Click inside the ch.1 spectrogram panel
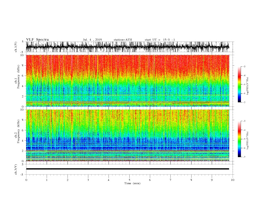Screen dimensions: 262x202 click(x=127, y=81)
